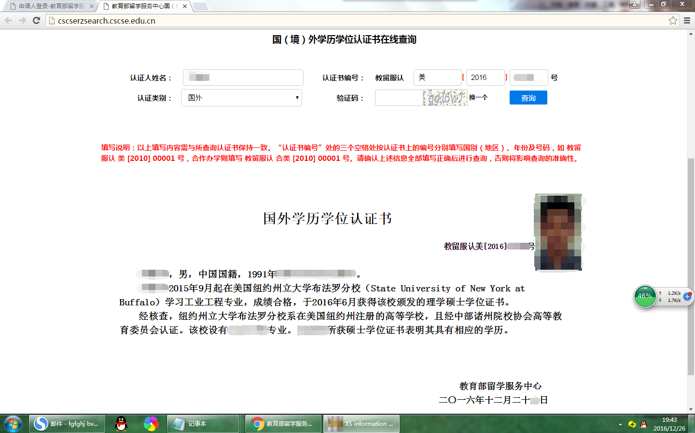Click the browser back arrow

click(x=8, y=20)
